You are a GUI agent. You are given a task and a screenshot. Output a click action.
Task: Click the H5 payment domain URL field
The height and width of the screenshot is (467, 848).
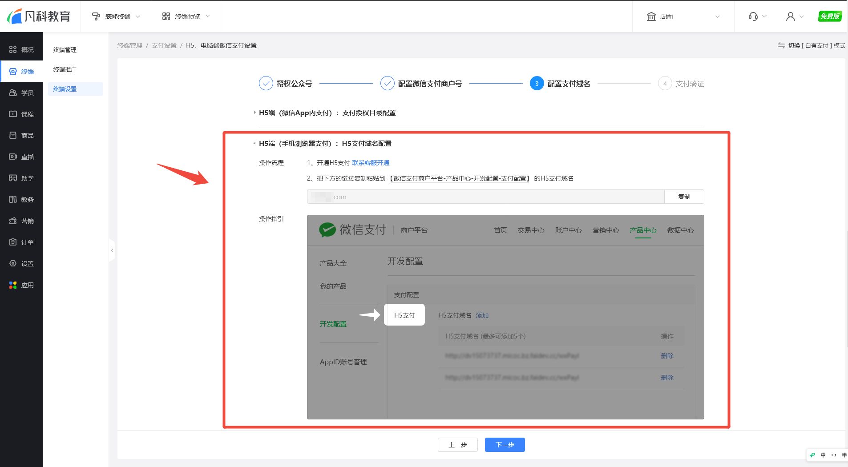click(485, 197)
